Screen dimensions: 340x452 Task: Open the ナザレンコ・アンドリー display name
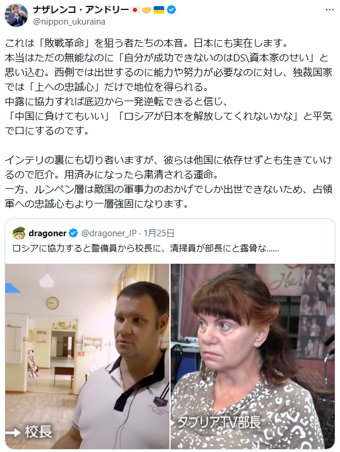[80, 10]
